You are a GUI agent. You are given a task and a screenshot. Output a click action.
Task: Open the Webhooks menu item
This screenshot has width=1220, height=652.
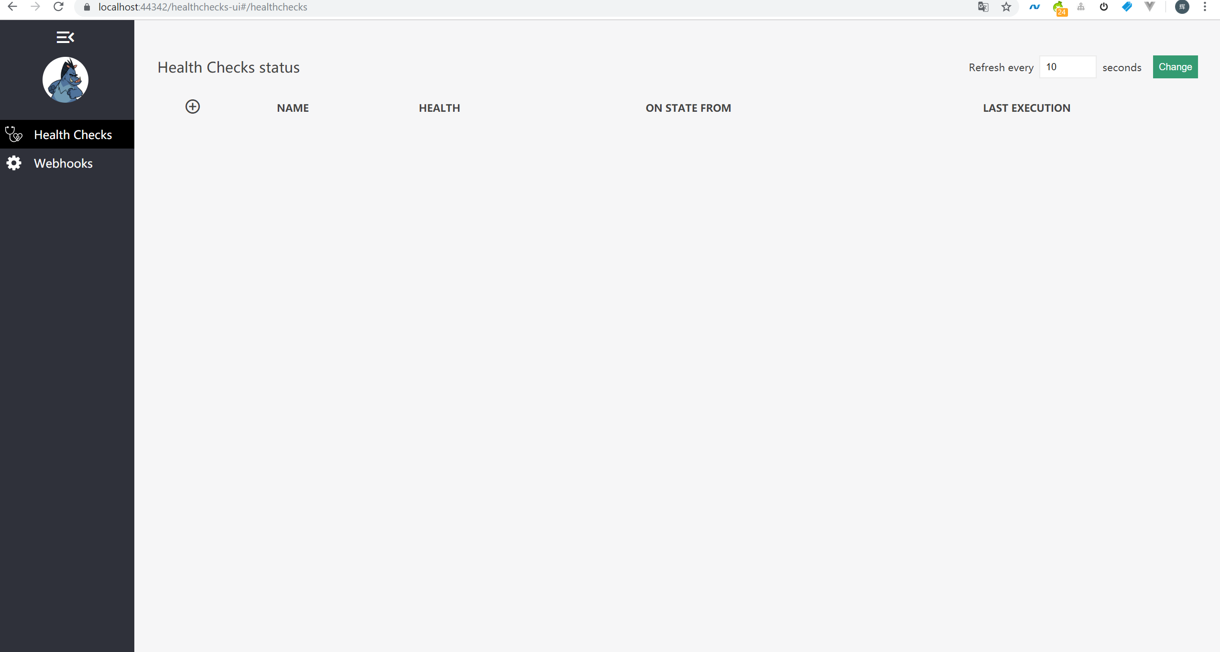click(x=63, y=164)
